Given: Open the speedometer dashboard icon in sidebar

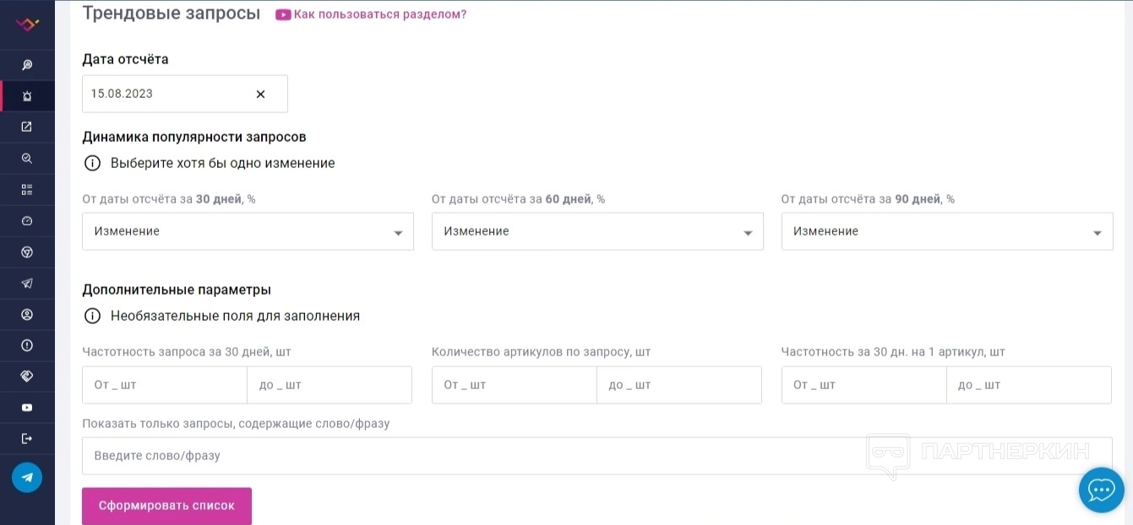Looking at the screenshot, I should pos(27,220).
